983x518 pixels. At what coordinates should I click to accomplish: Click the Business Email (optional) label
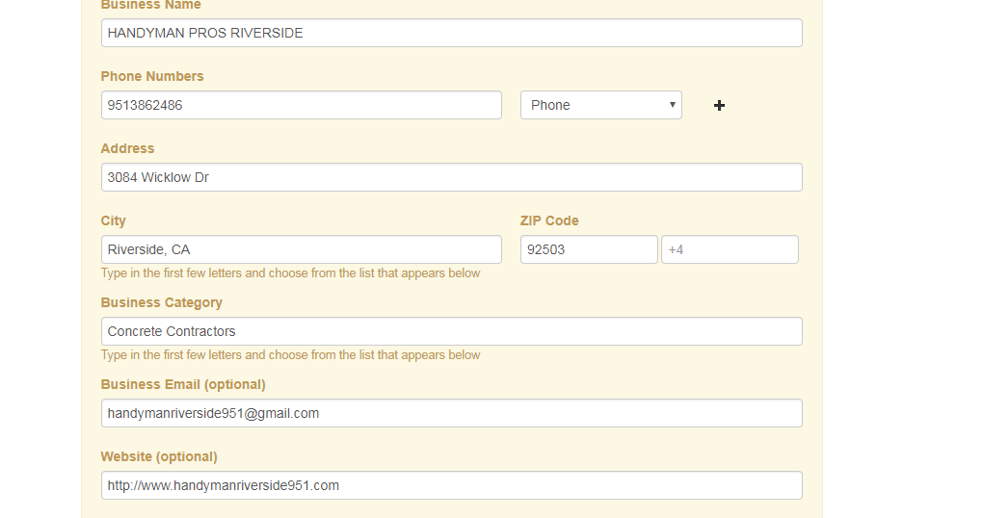(x=183, y=384)
